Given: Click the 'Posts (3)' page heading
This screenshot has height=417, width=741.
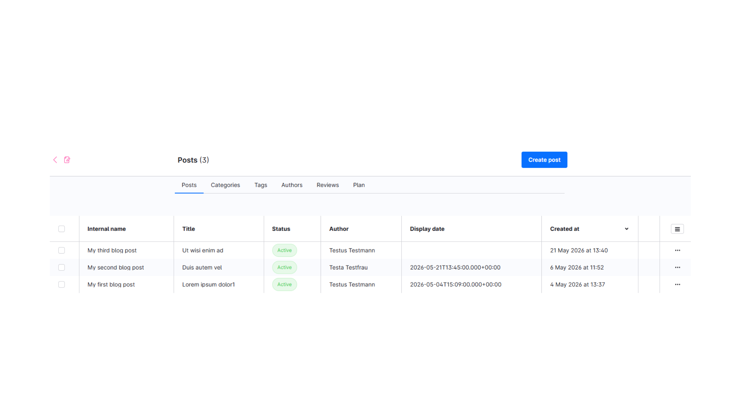Looking at the screenshot, I should tap(193, 160).
